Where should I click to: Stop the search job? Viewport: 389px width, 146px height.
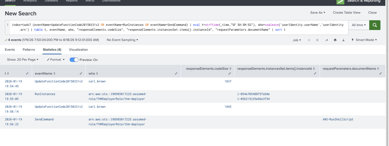pyautogui.click(x=317, y=40)
